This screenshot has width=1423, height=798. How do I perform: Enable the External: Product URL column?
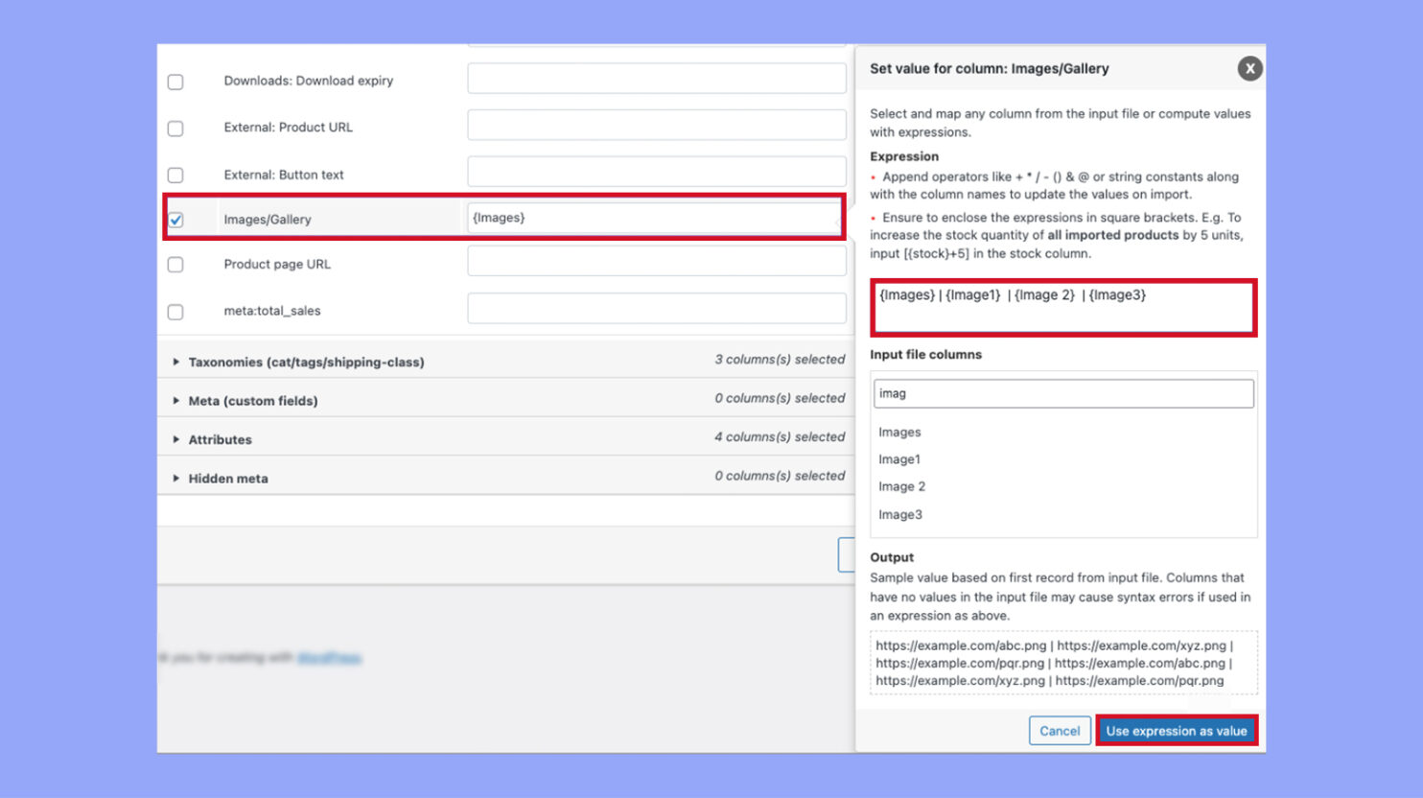click(175, 128)
